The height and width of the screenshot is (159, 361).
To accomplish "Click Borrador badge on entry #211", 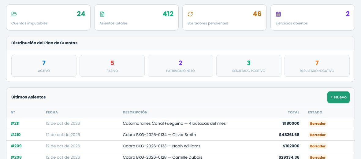I will (x=318, y=124).
